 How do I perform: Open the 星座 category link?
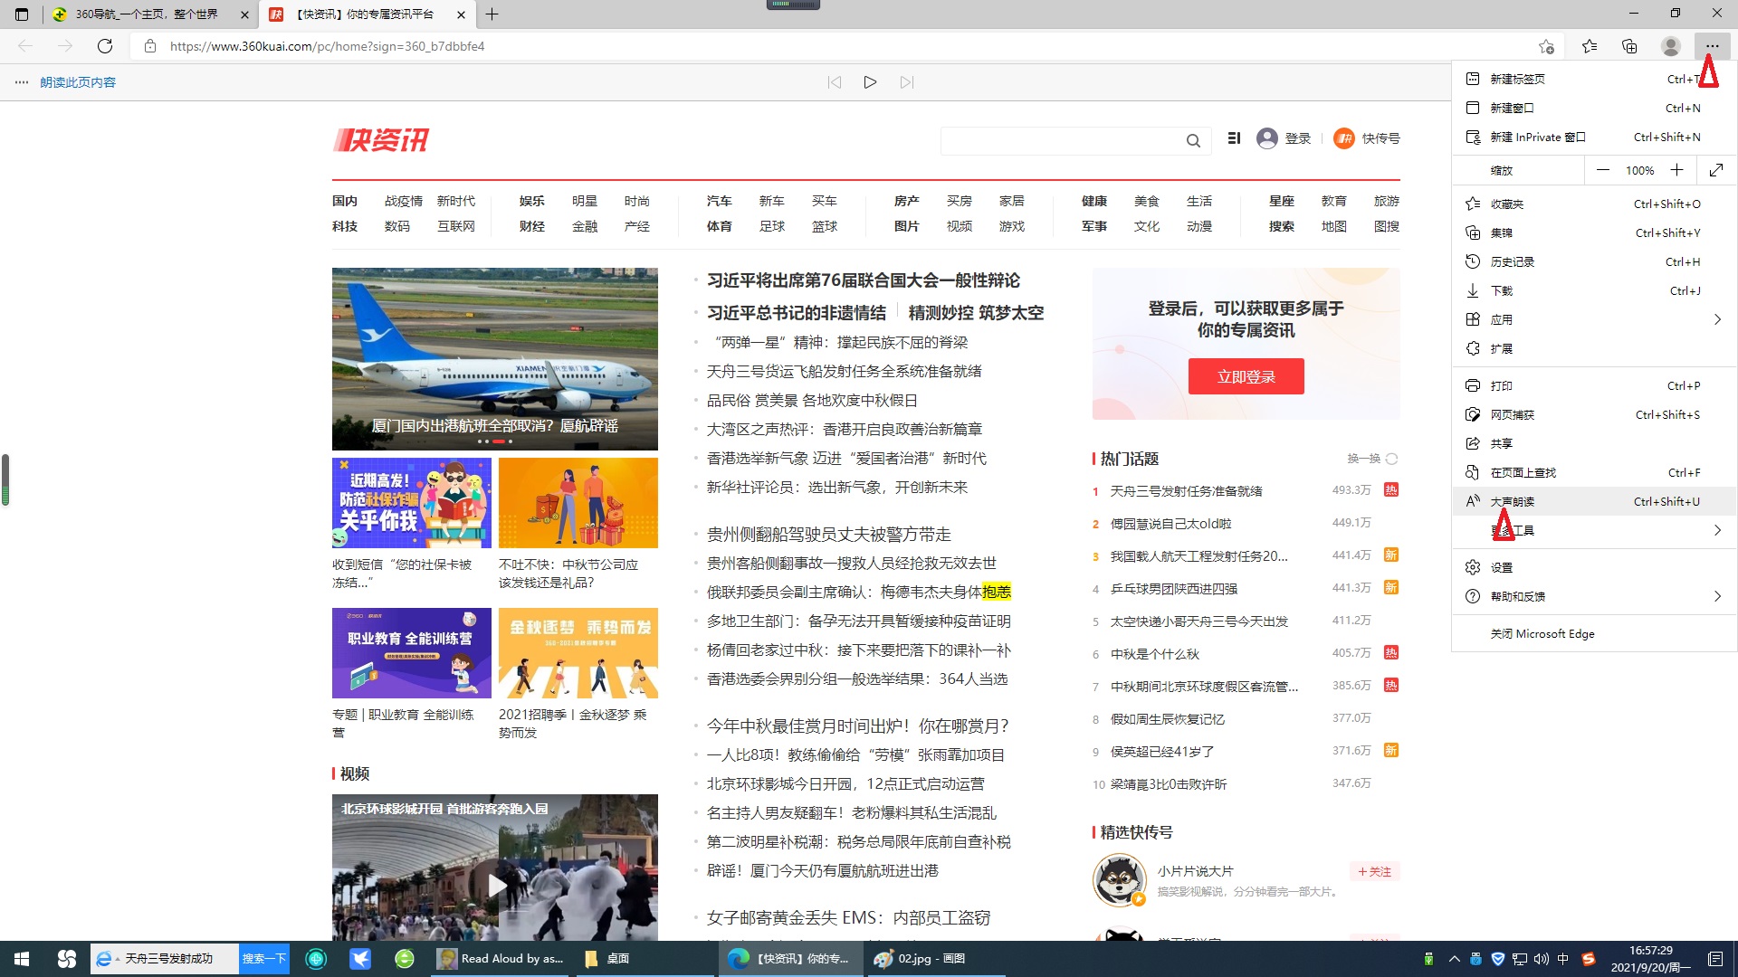pyautogui.click(x=1282, y=201)
